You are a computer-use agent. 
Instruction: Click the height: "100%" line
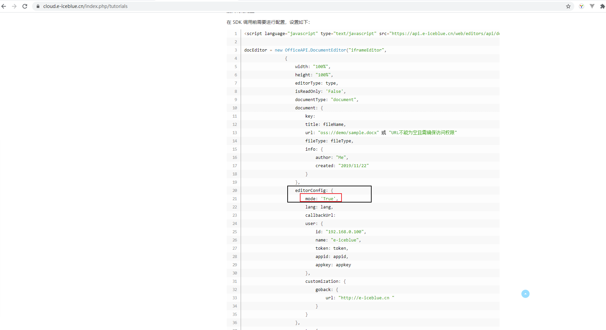click(x=314, y=75)
